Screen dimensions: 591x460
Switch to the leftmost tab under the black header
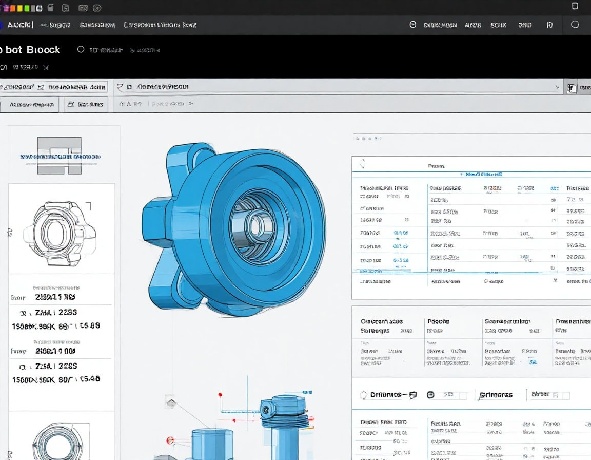coord(17,87)
